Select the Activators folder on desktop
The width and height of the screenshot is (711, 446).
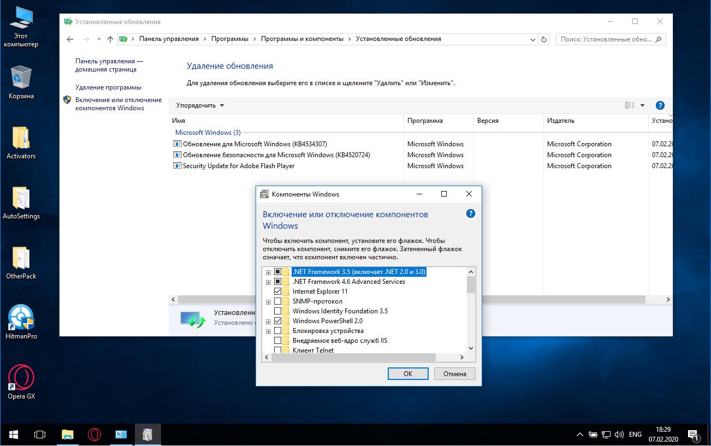21,143
